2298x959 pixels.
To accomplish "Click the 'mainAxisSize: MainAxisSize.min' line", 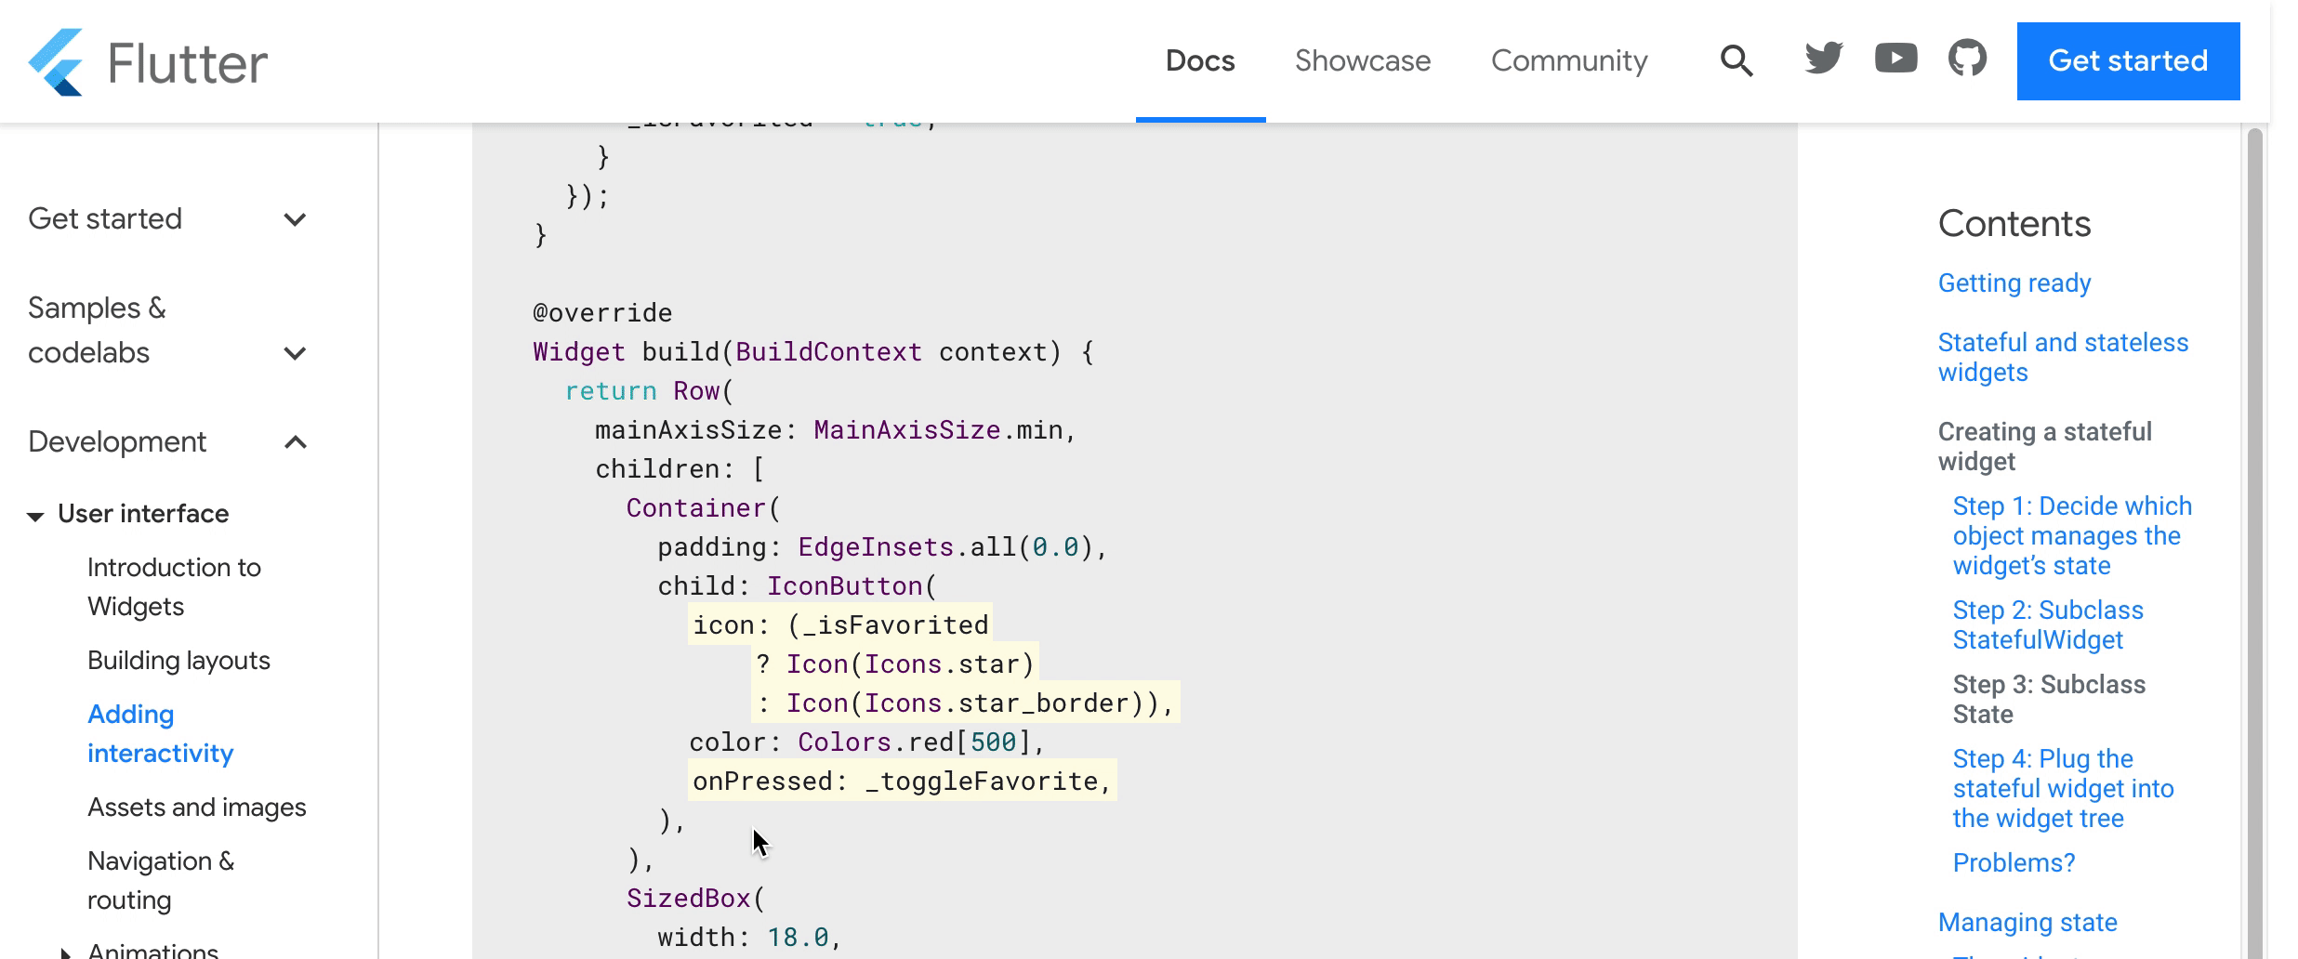I will click(x=836, y=430).
